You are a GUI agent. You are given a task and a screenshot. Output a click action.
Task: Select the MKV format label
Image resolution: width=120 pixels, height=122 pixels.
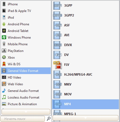click(x=68, y=84)
